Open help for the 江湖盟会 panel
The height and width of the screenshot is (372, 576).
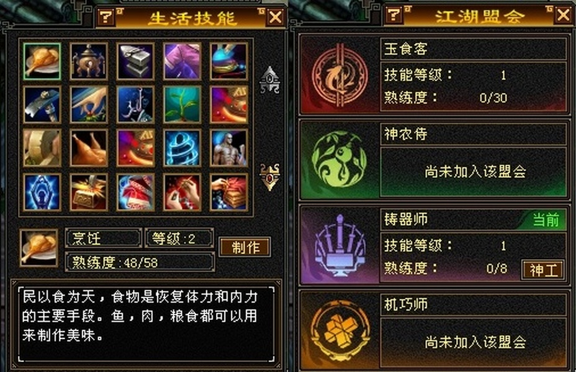(x=394, y=15)
